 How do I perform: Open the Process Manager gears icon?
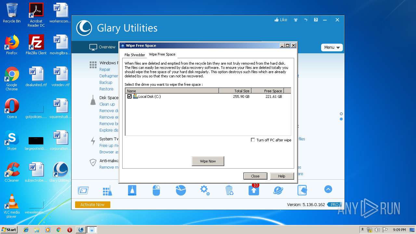(205, 190)
